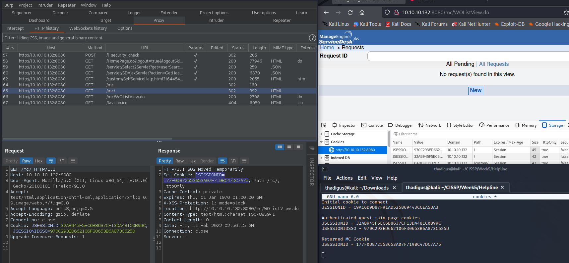Collapse Cookies tree node

321,142
